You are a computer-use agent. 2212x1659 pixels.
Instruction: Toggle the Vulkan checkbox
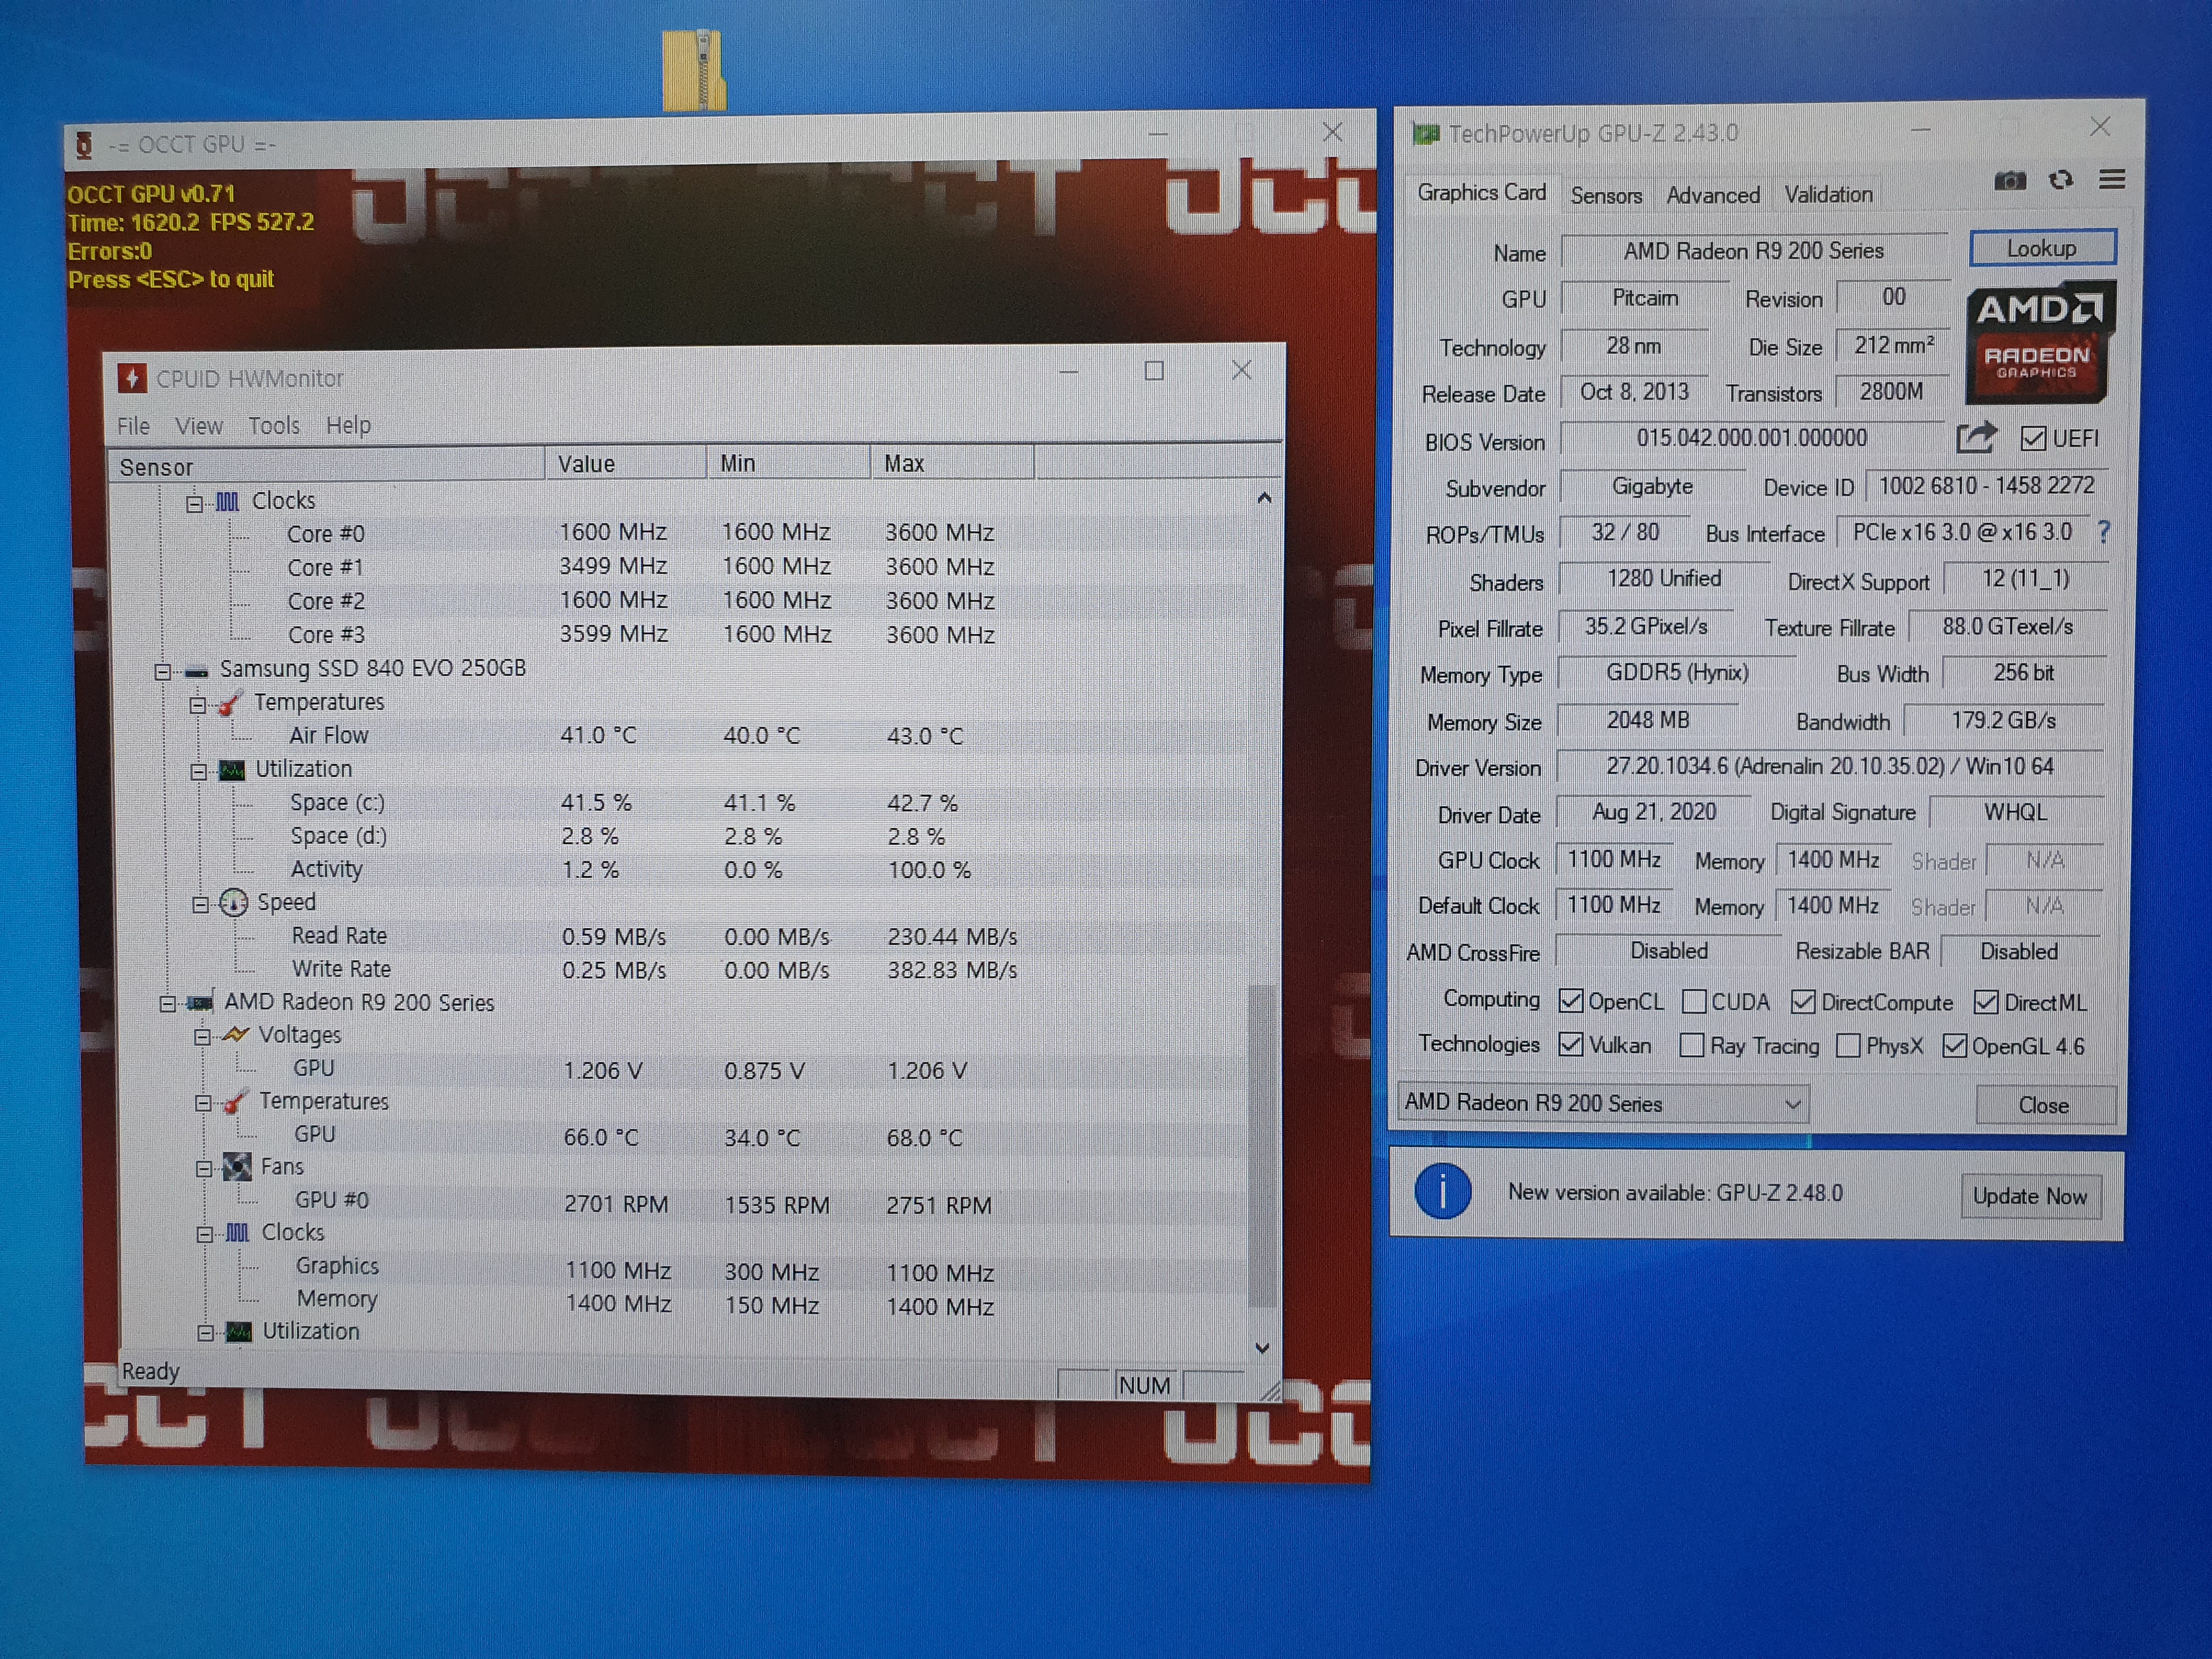(x=1571, y=1045)
